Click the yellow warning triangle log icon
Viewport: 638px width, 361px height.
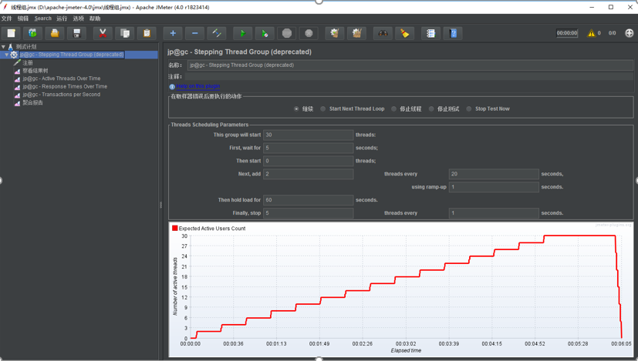(591, 33)
